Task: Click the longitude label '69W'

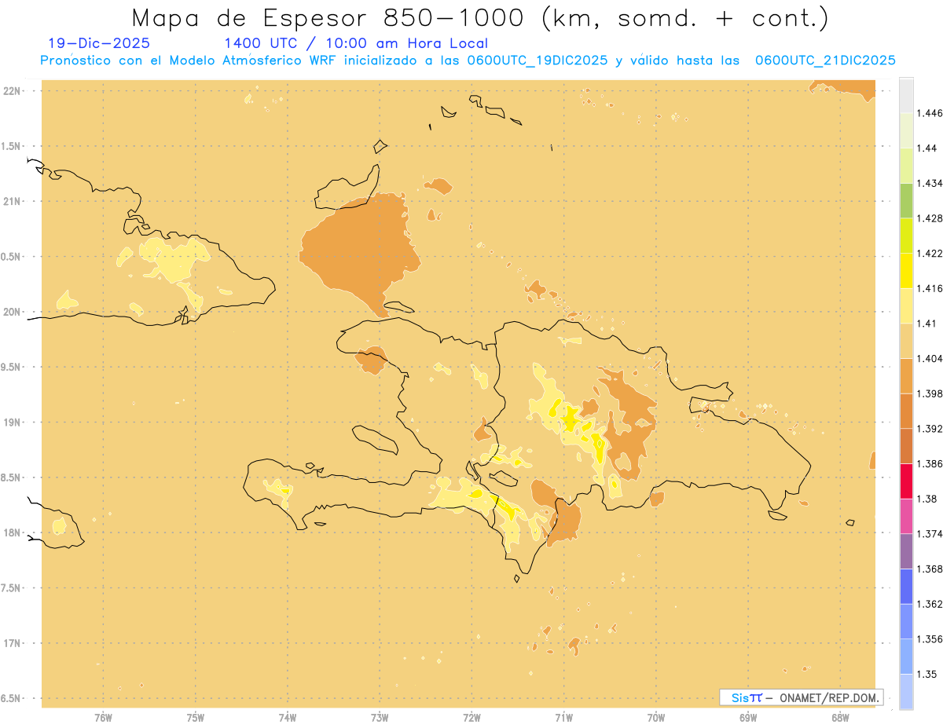Action: [x=748, y=717]
